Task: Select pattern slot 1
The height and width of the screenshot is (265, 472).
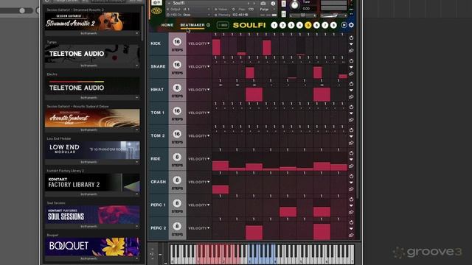Action: tap(274, 25)
